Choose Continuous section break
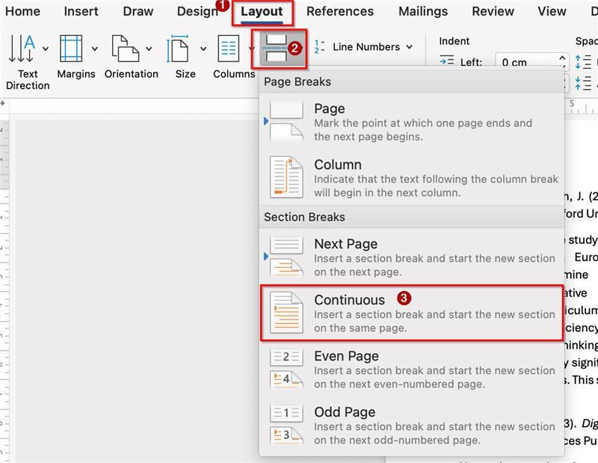The image size is (598, 463). (x=411, y=313)
